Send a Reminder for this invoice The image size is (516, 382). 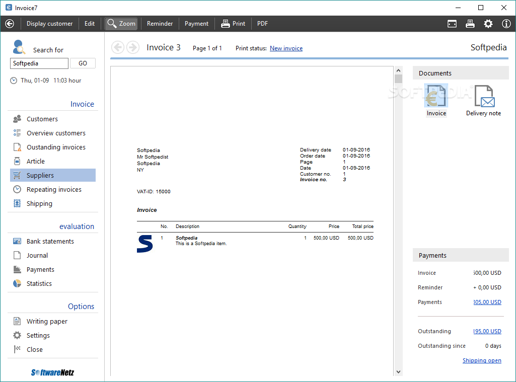(x=160, y=24)
